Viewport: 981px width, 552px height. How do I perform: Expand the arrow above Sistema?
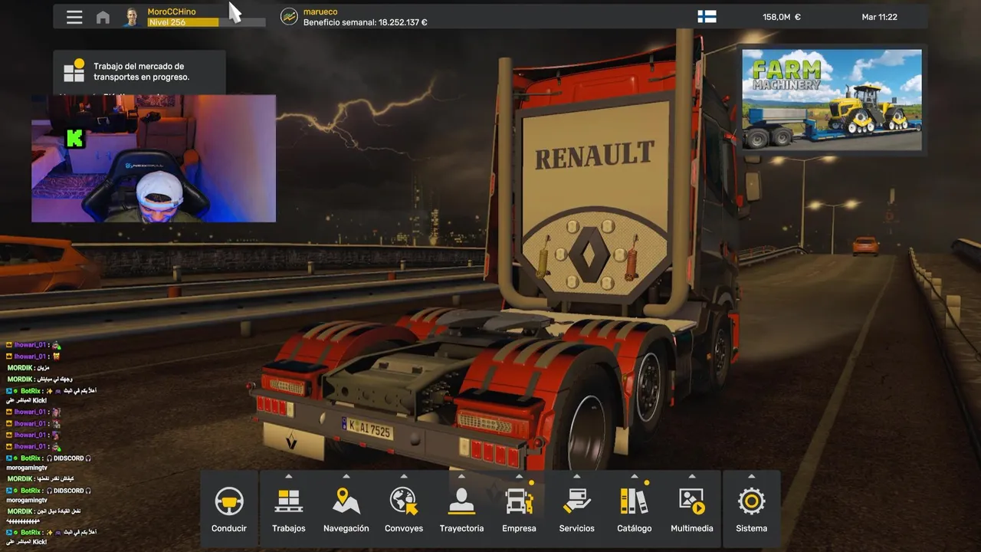pyautogui.click(x=752, y=476)
